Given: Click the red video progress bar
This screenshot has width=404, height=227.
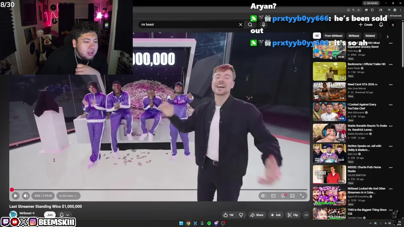Looking at the screenshot, I should [159, 190].
